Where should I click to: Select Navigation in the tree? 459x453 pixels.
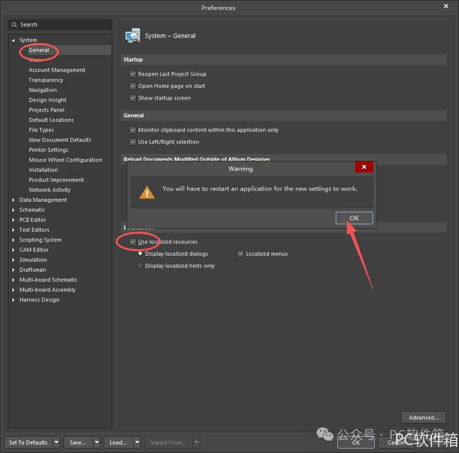43,90
